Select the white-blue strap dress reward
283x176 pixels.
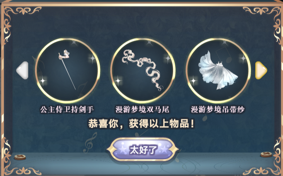[218, 70]
